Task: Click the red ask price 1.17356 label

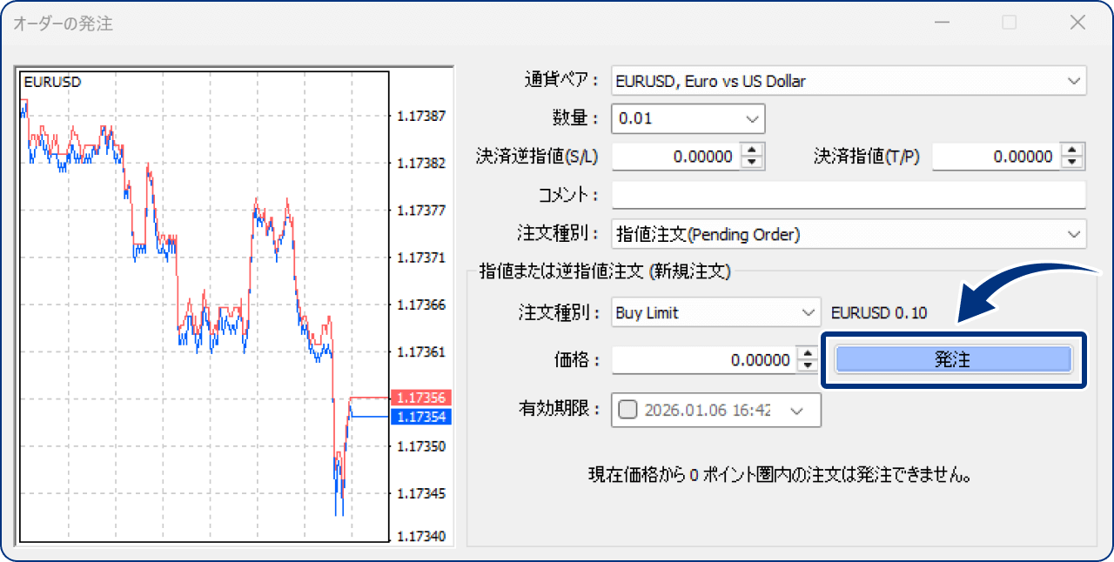Action: (423, 397)
